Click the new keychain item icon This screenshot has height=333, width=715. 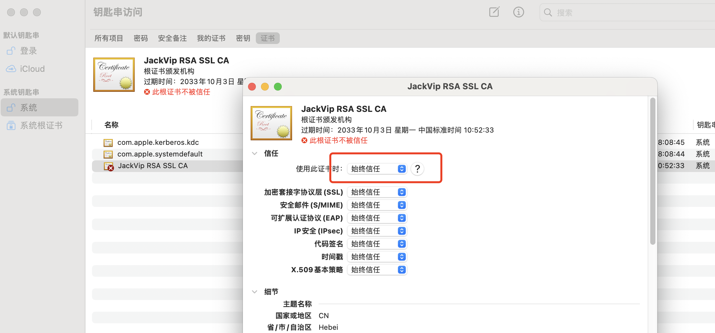(x=494, y=12)
